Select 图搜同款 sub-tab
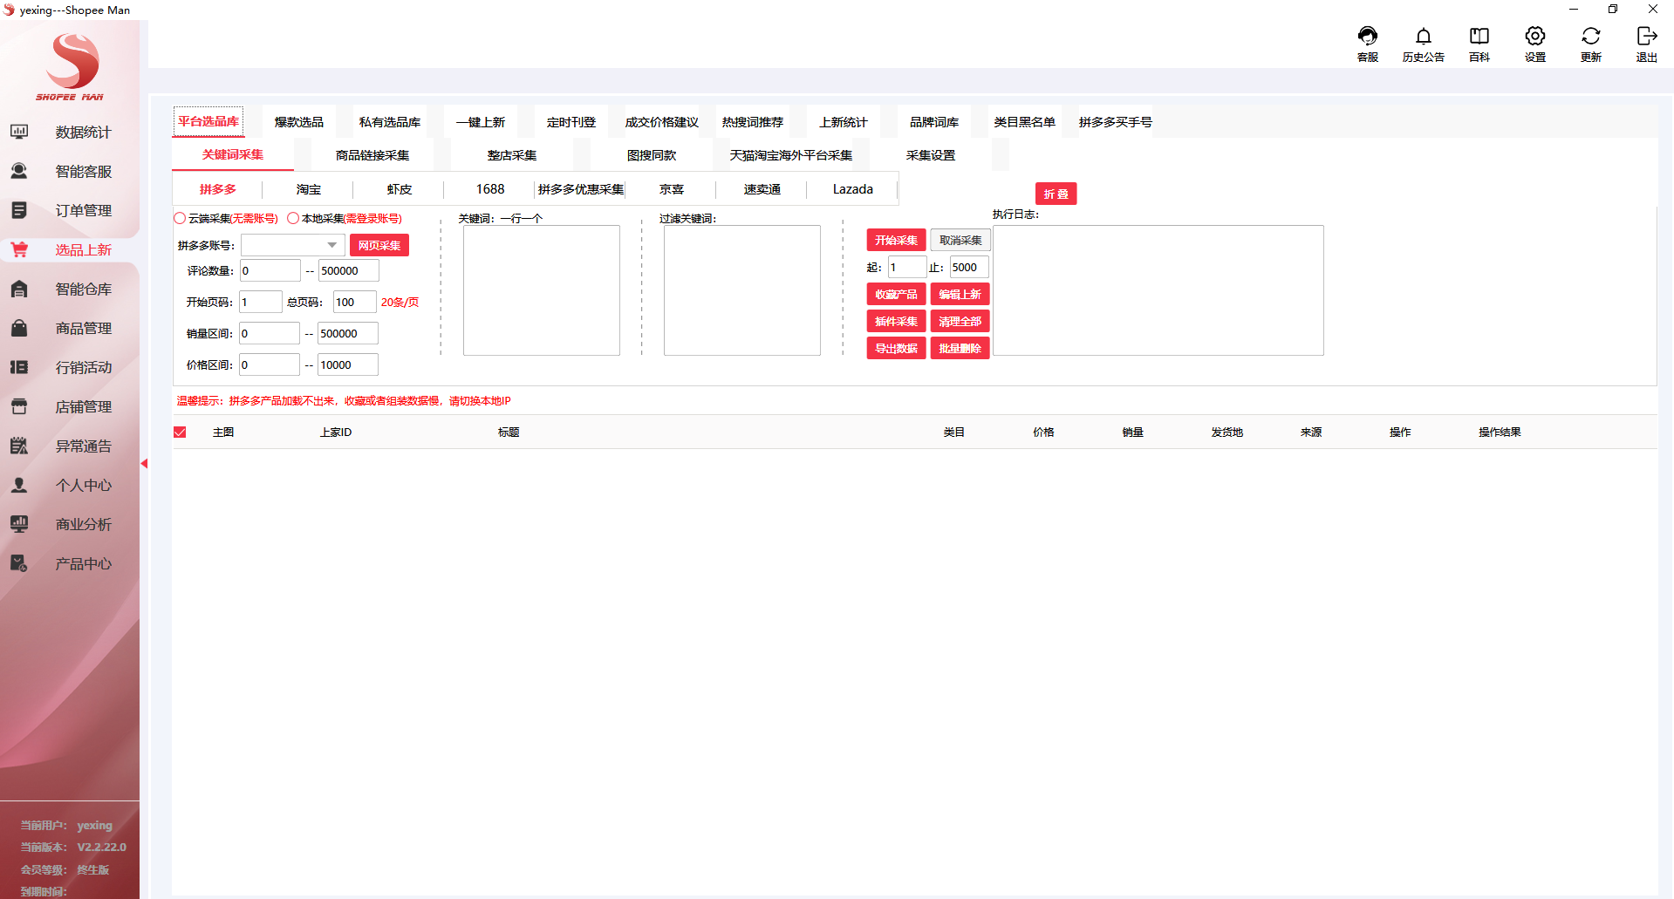The width and height of the screenshot is (1674, 899). pos(652,155)
